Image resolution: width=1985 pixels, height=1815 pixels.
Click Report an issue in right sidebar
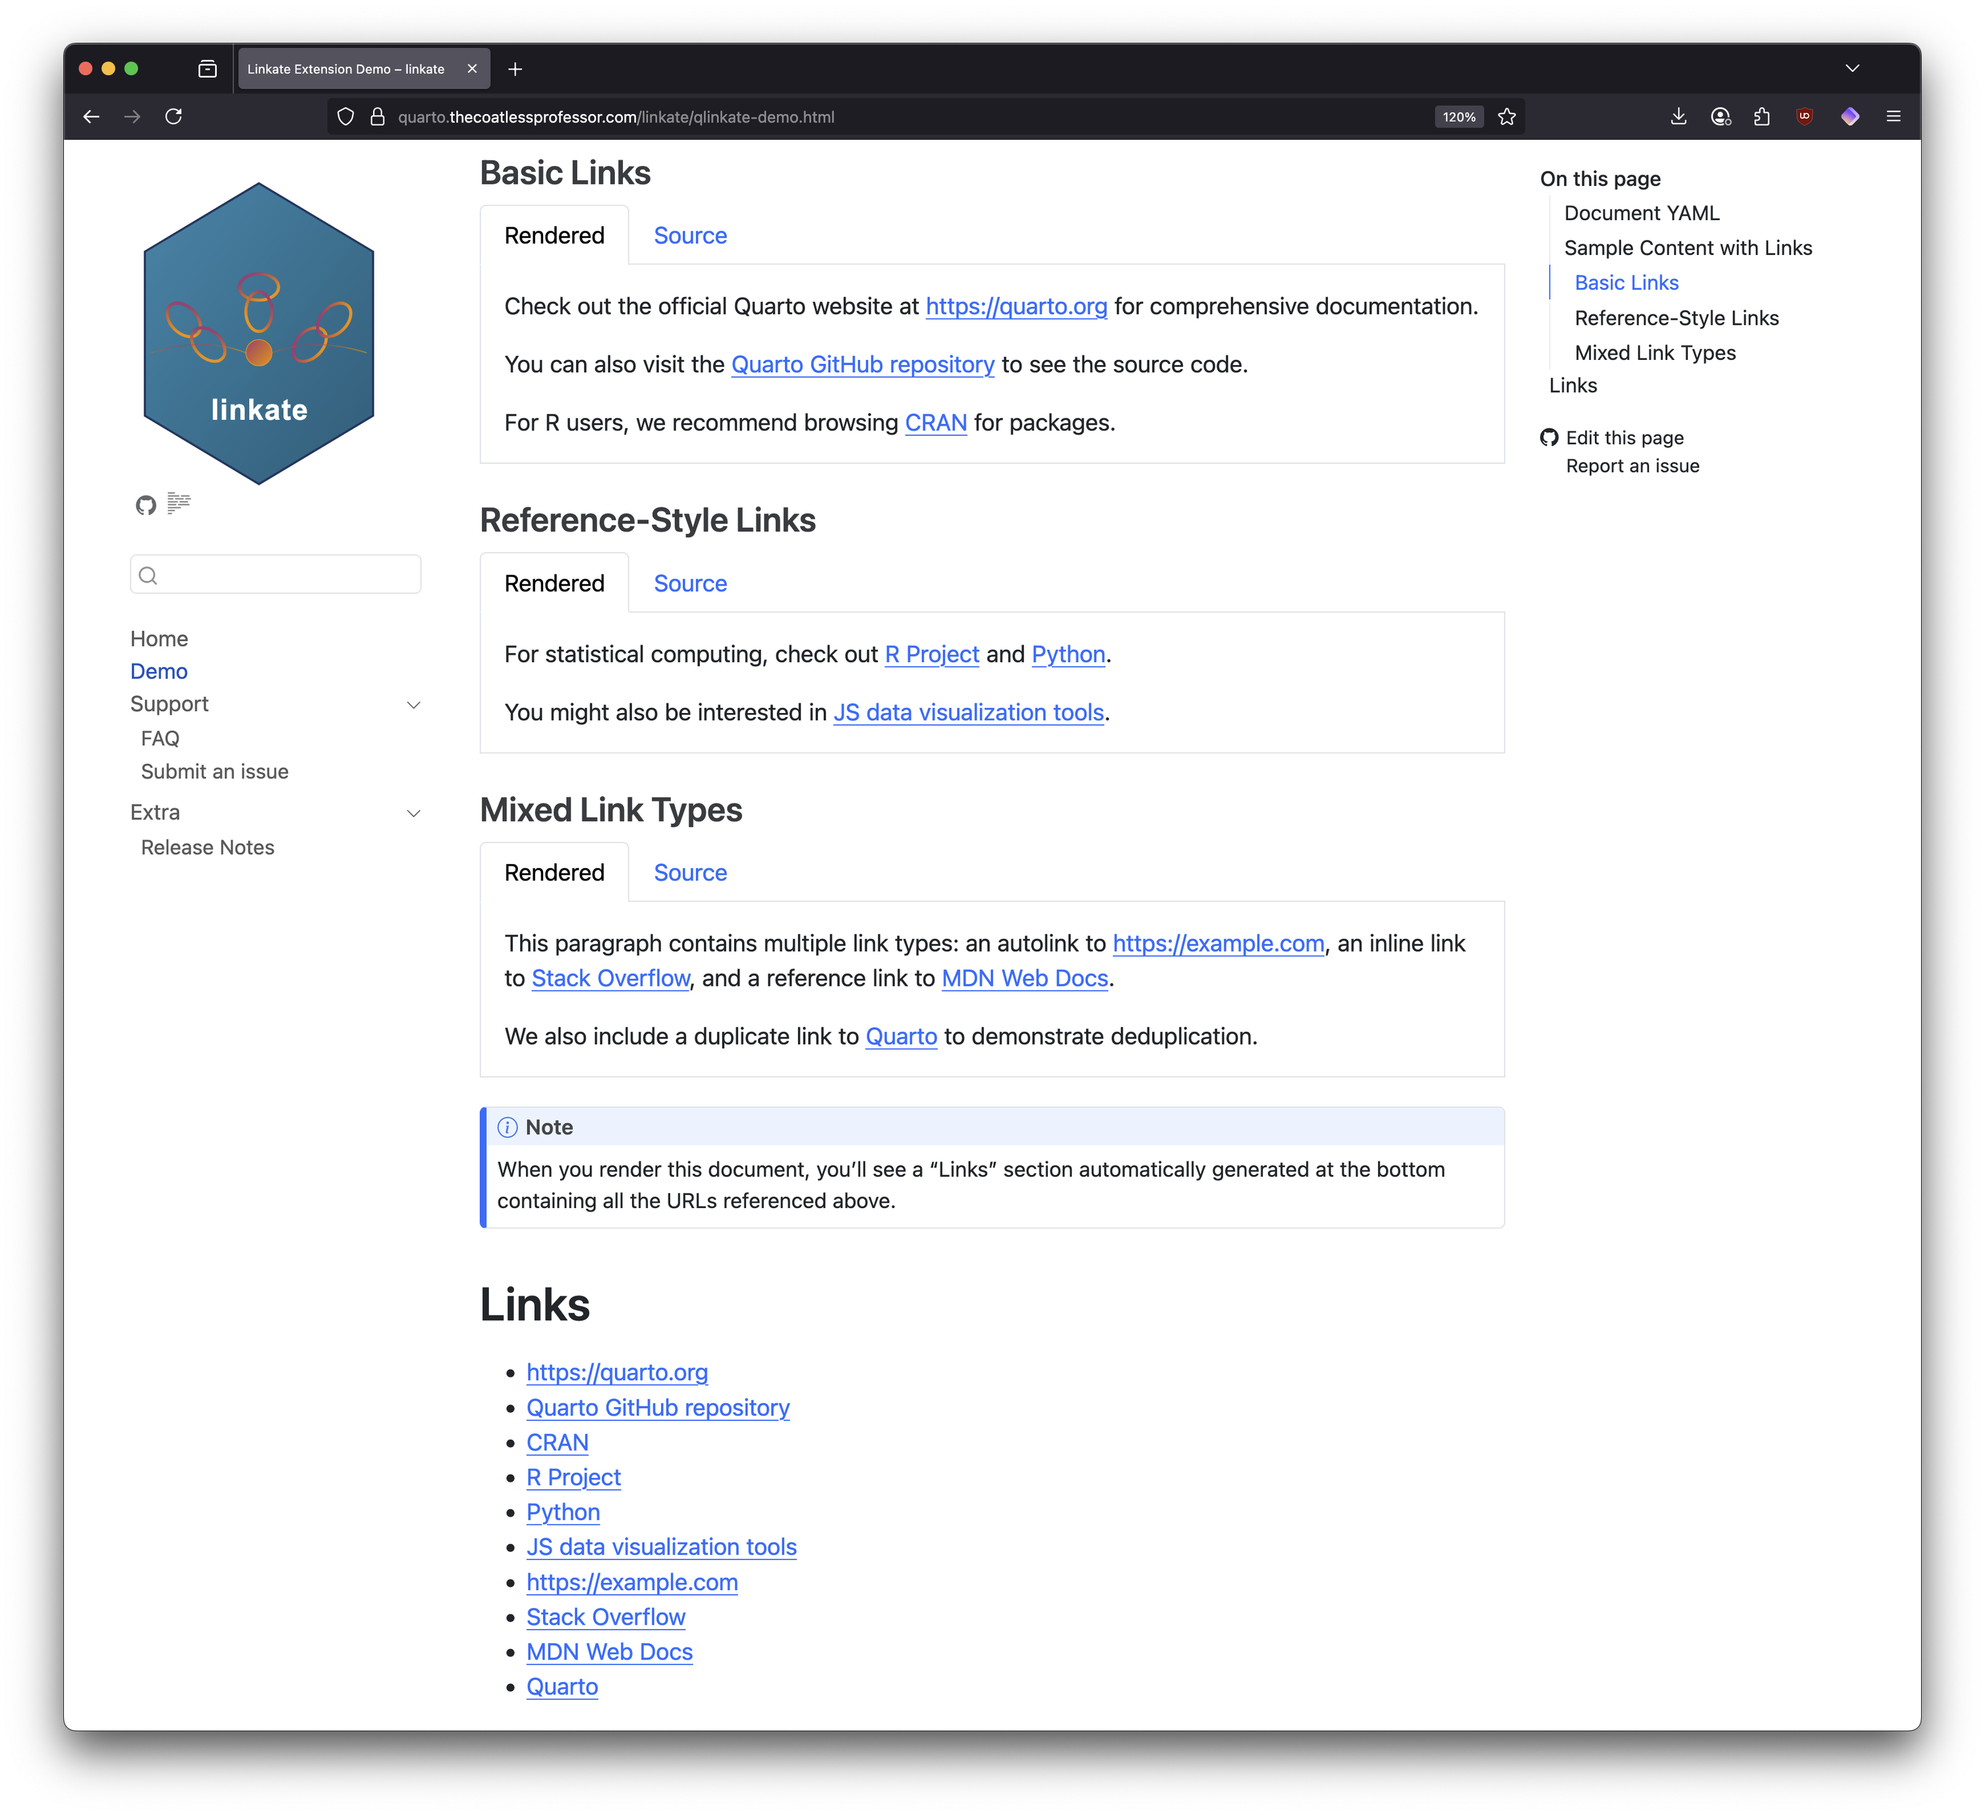tap(1632, 466)
